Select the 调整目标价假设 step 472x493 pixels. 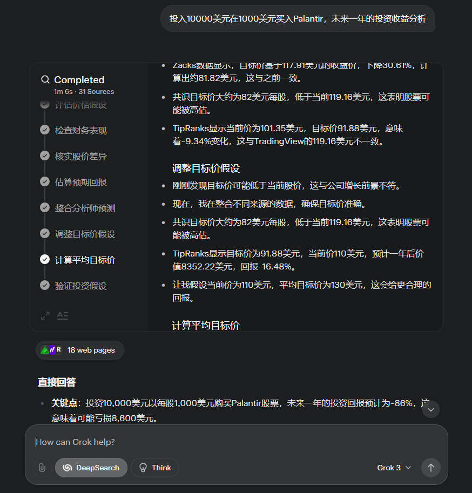85,234
